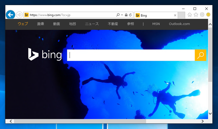Open Tools gear icon
Screen dimensions: 218x129
(202, 15)
